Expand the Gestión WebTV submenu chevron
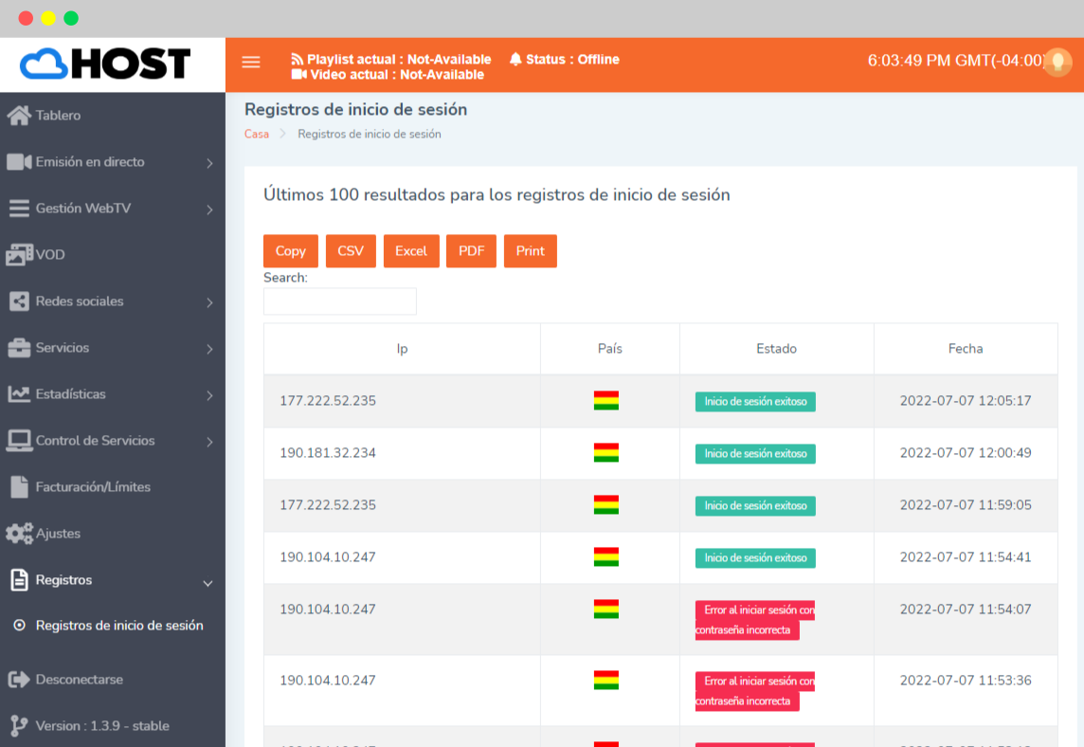The width and height of the screenshot is (1084, 747). tap(209, 210)
